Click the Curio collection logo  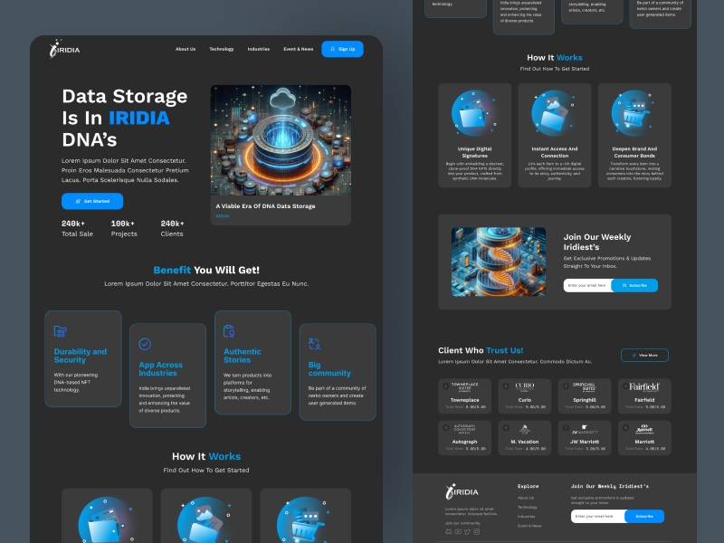coord(525,387)
